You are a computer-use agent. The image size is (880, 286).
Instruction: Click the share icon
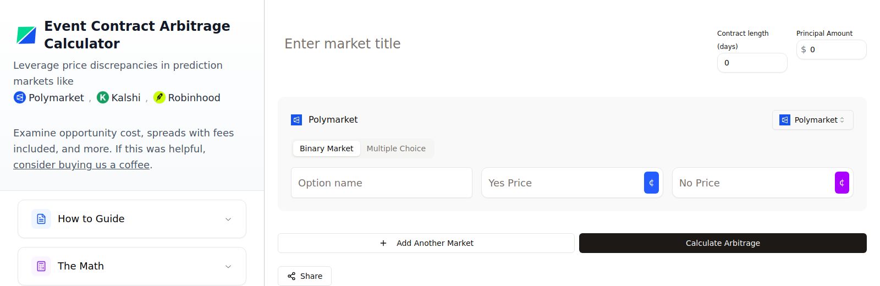tap(291, 276)
